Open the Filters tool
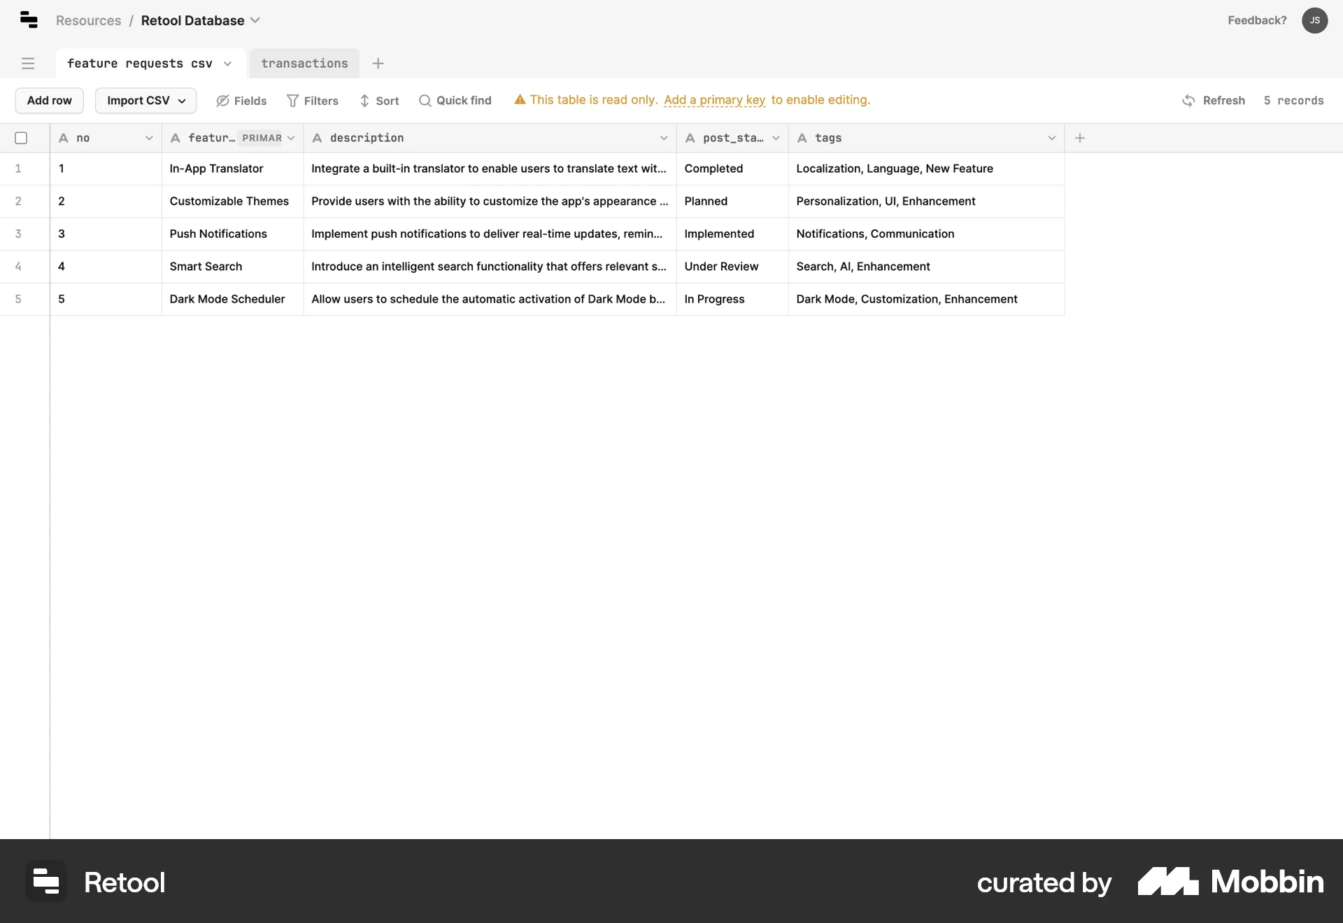The height and width of the screenshot is (923, 1343). pyautogui.click(x=313, y=100)
